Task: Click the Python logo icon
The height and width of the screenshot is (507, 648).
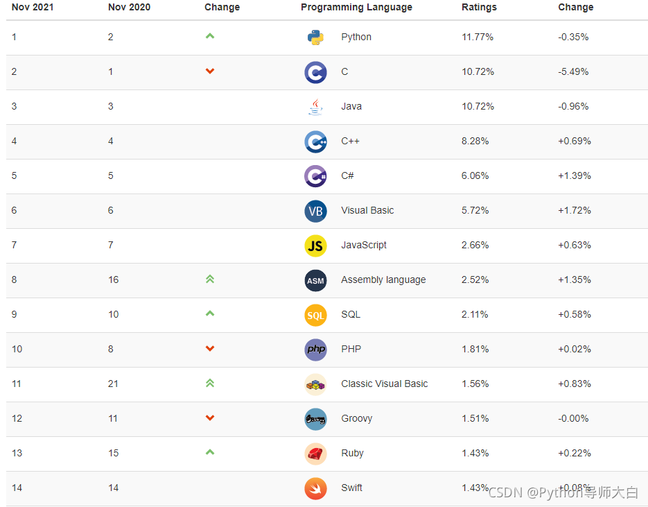Action: coord(315,37)
